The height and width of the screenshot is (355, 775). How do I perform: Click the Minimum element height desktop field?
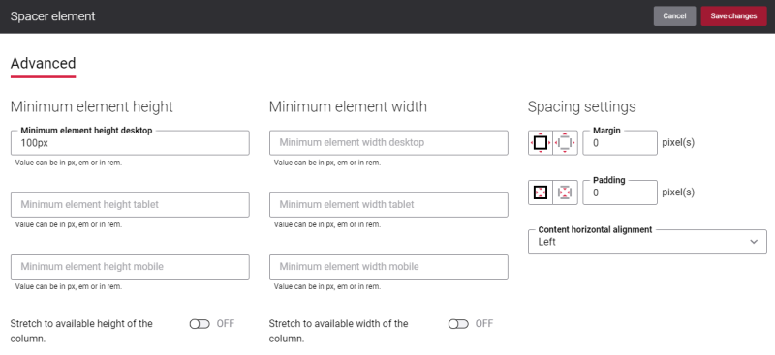tap(130, 143)
